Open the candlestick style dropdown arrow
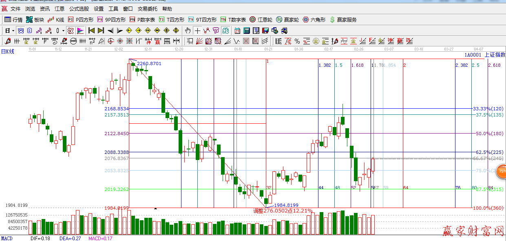The width and height of the screenshot is (506, 241). tap(63, 31)
